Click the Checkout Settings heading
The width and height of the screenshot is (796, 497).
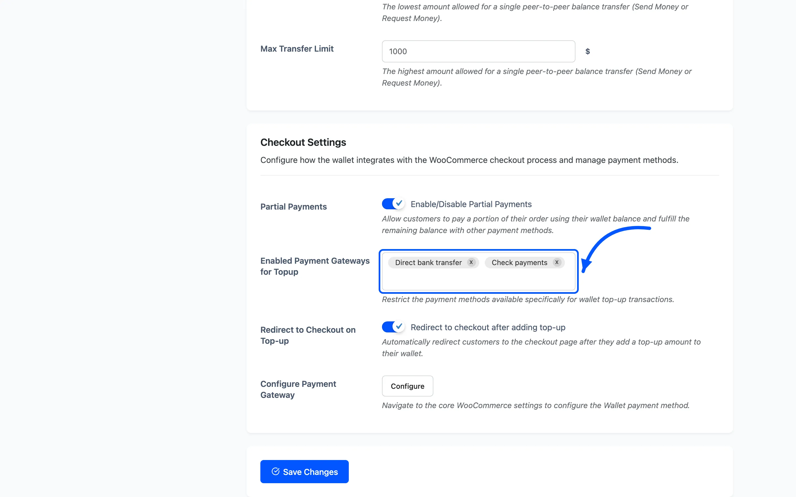[303, 142]
